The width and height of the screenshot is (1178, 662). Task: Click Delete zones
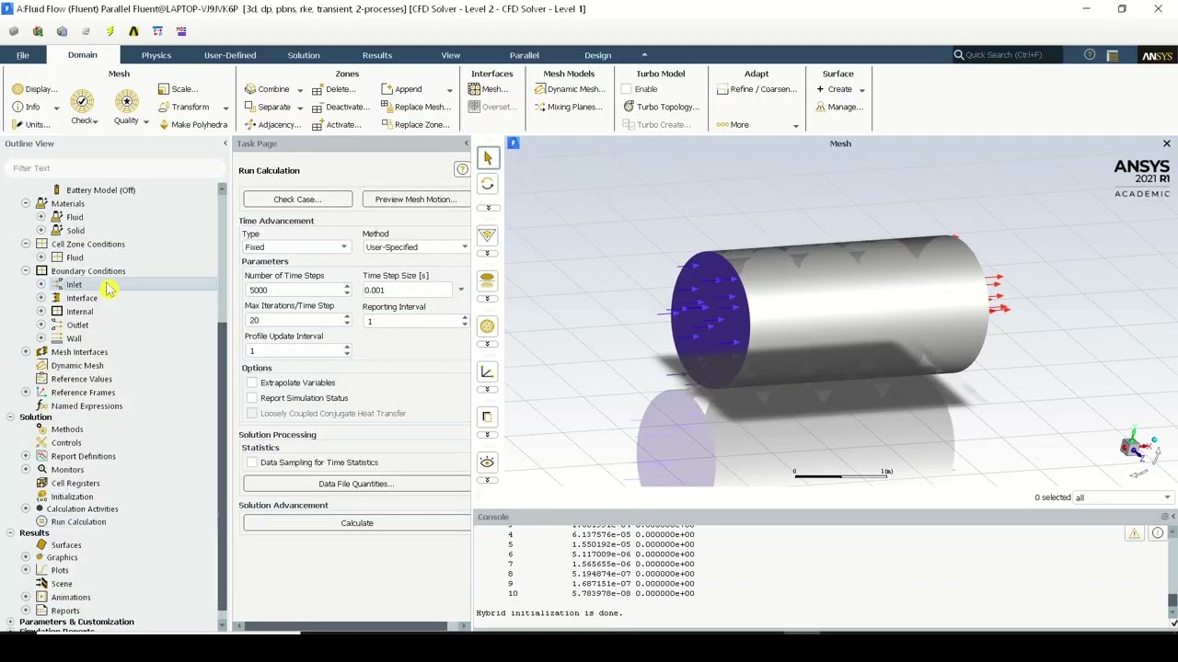click(333, 89)
